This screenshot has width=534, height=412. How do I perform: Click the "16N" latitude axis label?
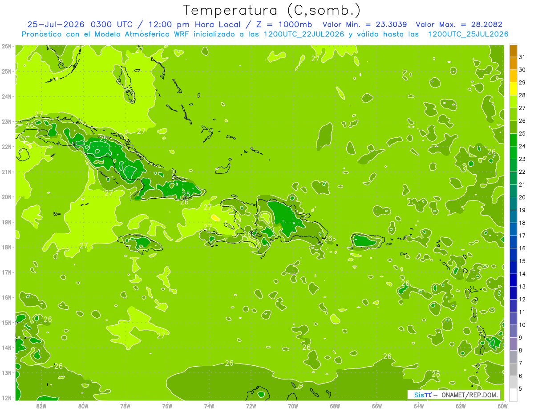pyautogui.click(x=6, y=297)
